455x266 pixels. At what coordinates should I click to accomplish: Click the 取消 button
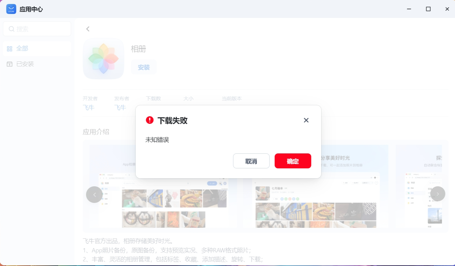click(x=251, y=161)
